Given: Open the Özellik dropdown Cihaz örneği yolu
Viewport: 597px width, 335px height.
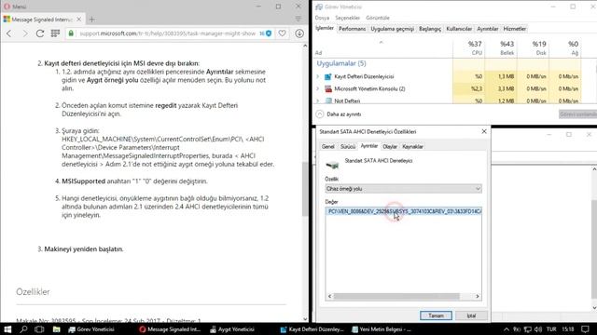Looking at the screenshot, I should [404, 189].
